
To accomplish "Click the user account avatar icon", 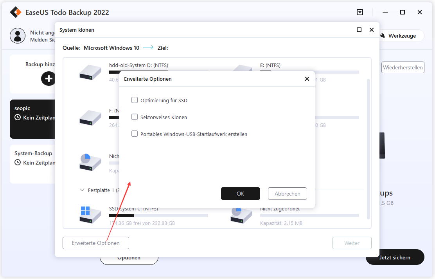I will 18,36.
